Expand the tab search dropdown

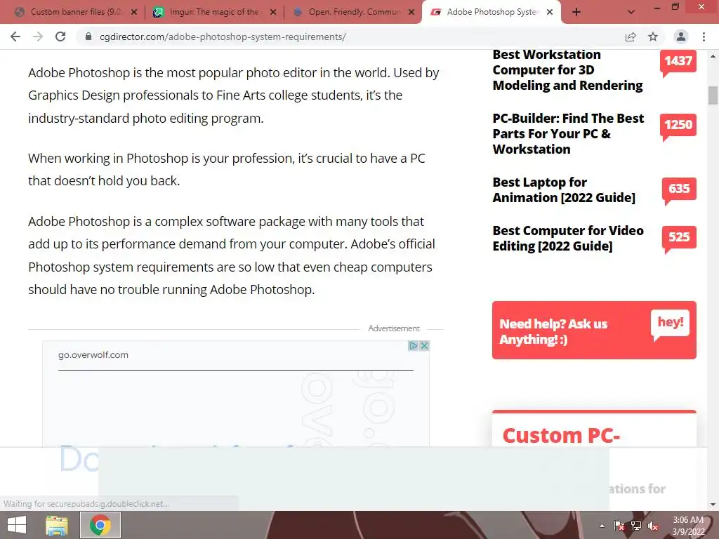pyautogui.click(x=631, y=13)
